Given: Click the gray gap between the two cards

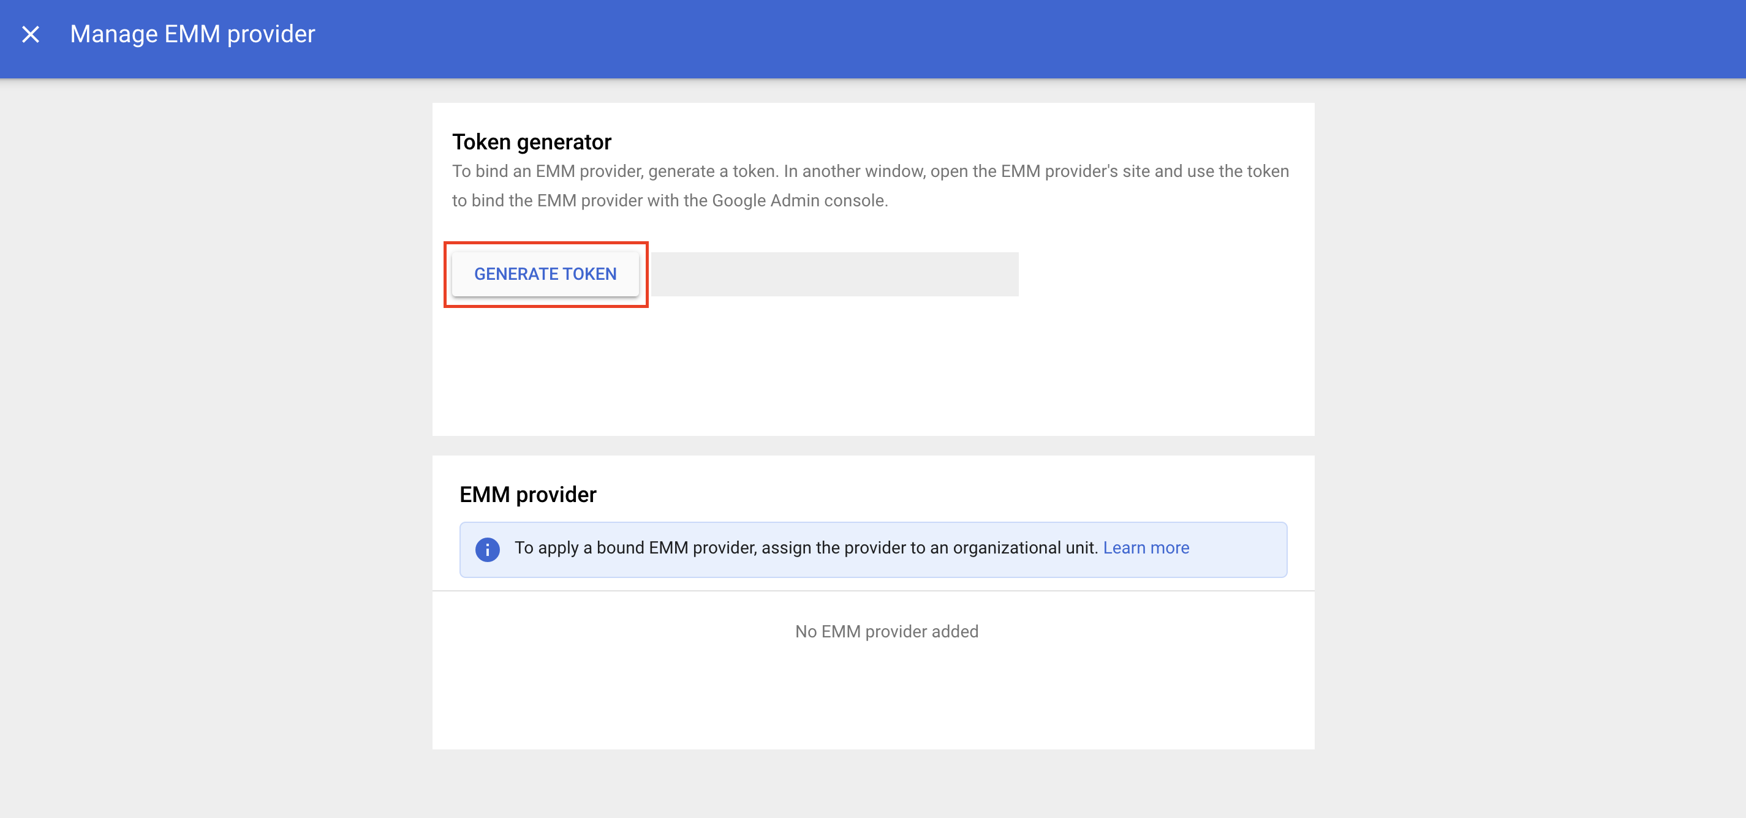Looking at the screenshot, I should pyautogui.click(x=873, y=446).
